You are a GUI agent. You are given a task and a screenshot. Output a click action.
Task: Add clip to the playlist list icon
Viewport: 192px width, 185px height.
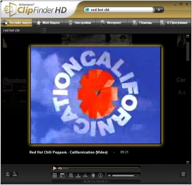[71, 175]
